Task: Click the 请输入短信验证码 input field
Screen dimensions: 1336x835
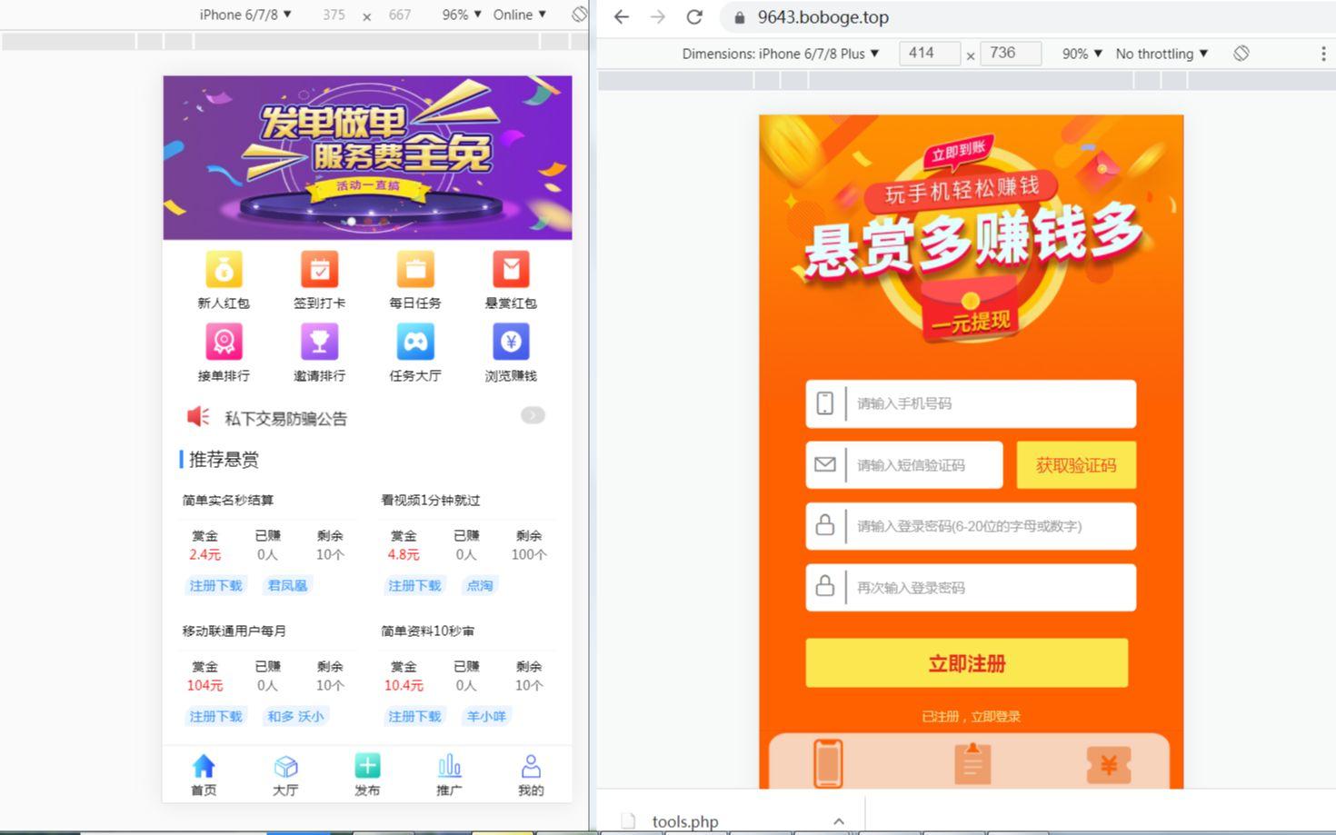Action: coord(904,465)
